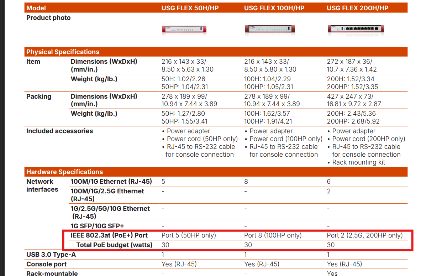The image size is (426, 276).
Task: Click the '50H: 1.02/2.26' weight value
Action: click(183, 79)
